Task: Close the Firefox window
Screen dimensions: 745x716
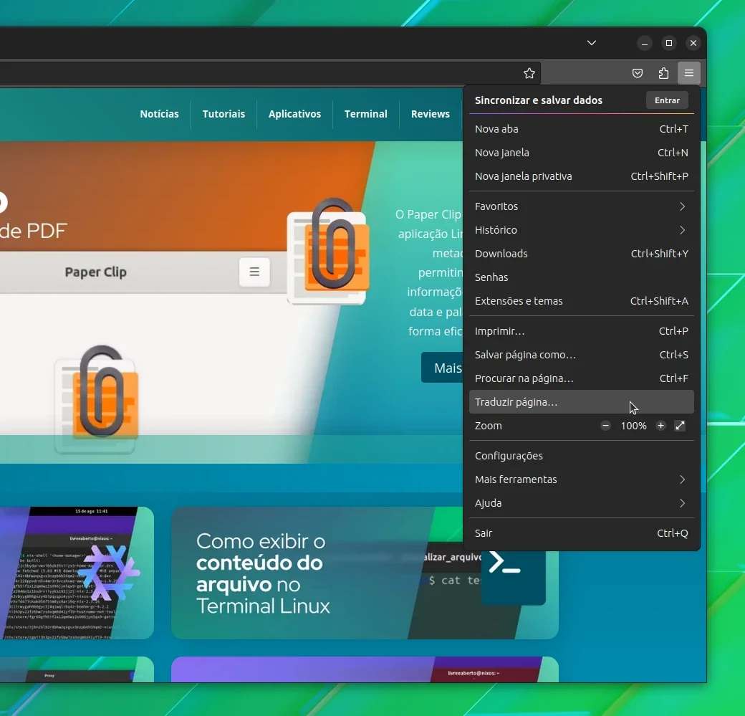Action: [x=693, y=43]
